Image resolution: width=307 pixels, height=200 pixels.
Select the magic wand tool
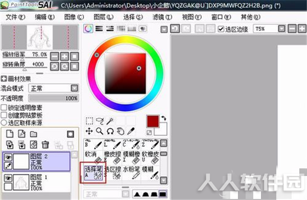[x=110, y=121]
